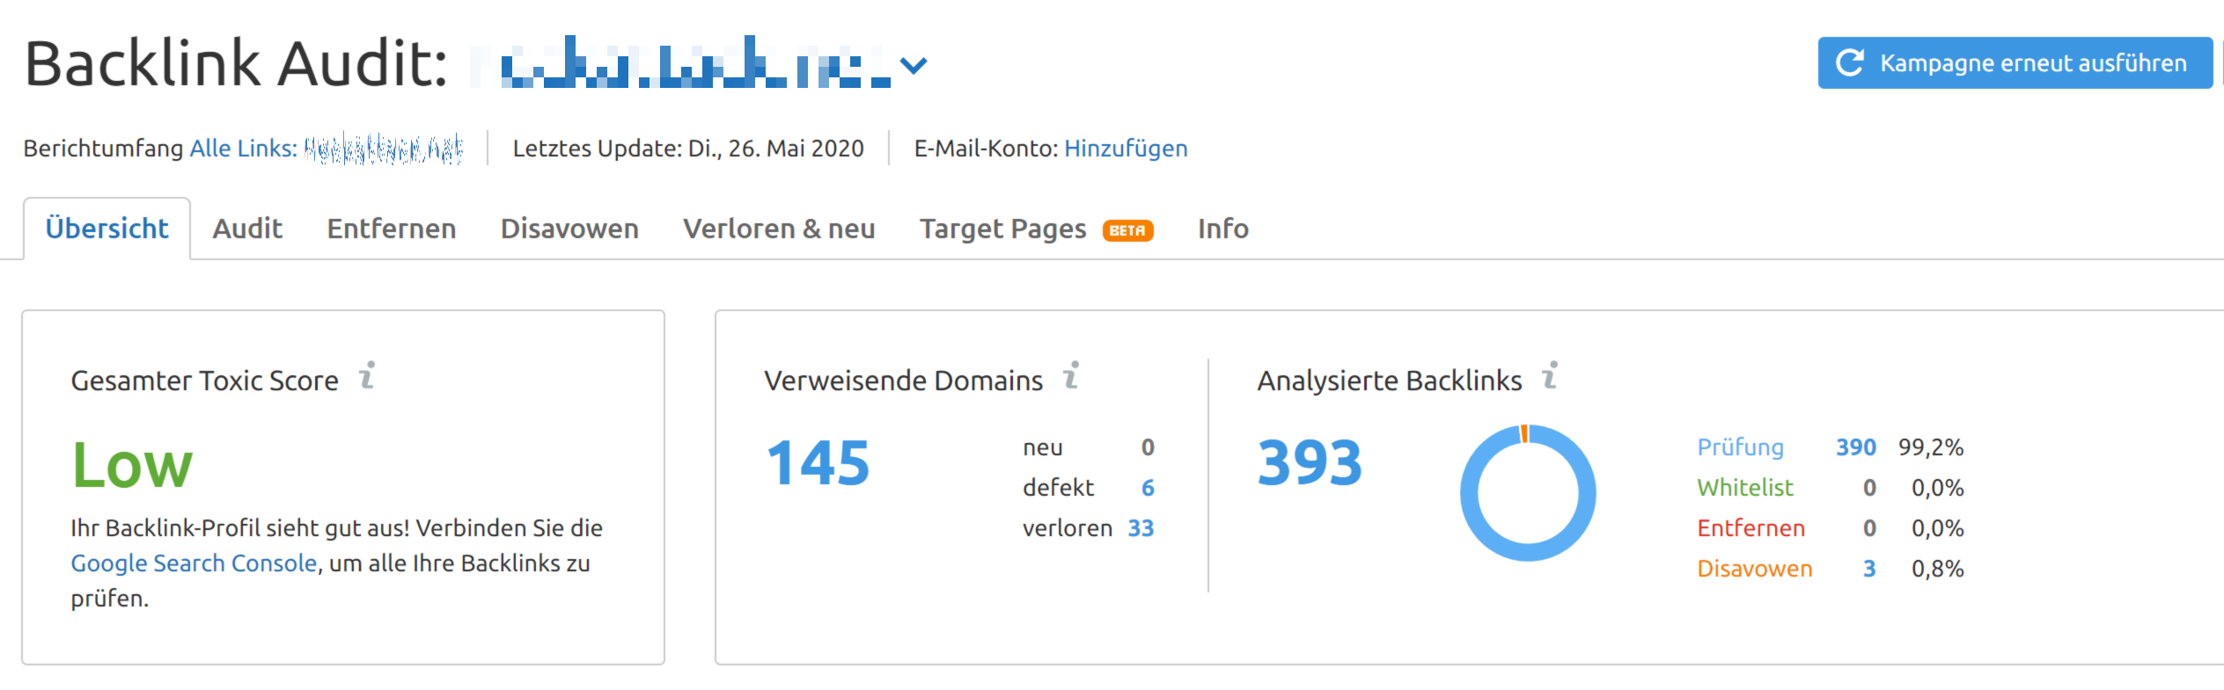The width and height of the screenshot is (2224, 690).
Task: Click the defekt domains count 6
Action: coord(1148,488)
